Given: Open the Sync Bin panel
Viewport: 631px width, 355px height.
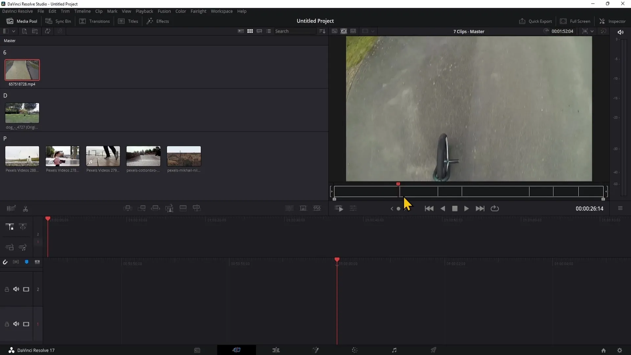Looking at the screenshot, I should click(58, 21).
